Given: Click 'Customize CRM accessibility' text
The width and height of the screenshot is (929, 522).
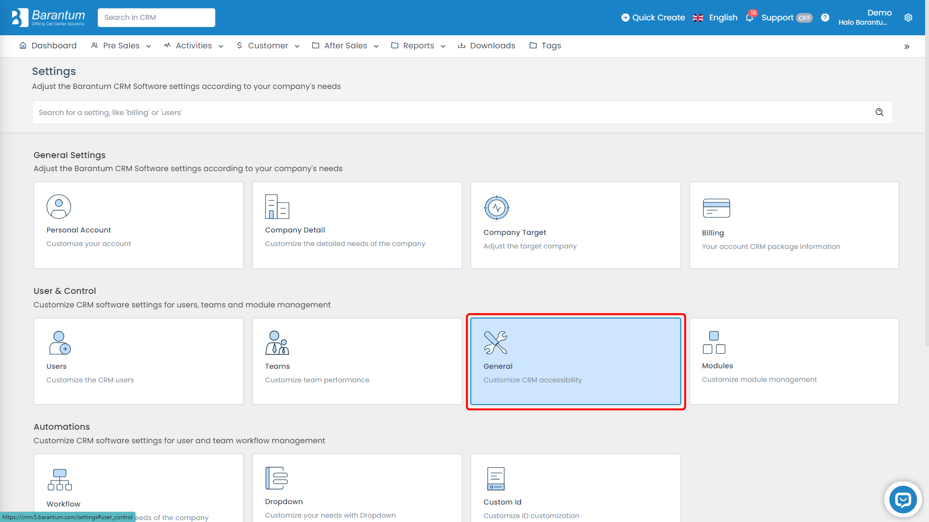Looking at the screenshot, I should click(x=532, y=380).
